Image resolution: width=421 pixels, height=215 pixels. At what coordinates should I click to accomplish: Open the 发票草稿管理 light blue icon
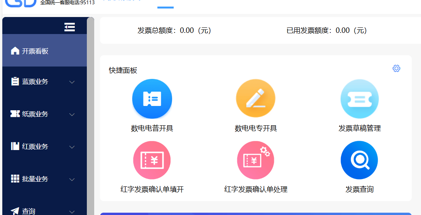pyautogui.click(x=359, y=99)
